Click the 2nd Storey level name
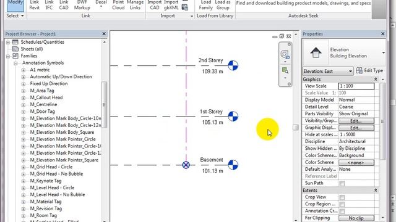 [210, 60]
